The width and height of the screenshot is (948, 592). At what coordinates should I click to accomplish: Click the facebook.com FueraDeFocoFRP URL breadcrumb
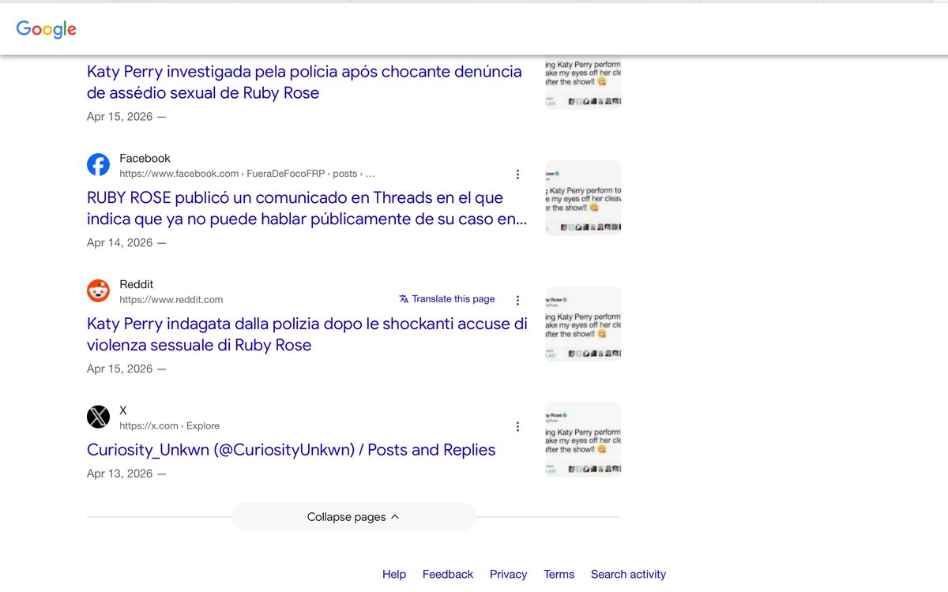247,174
